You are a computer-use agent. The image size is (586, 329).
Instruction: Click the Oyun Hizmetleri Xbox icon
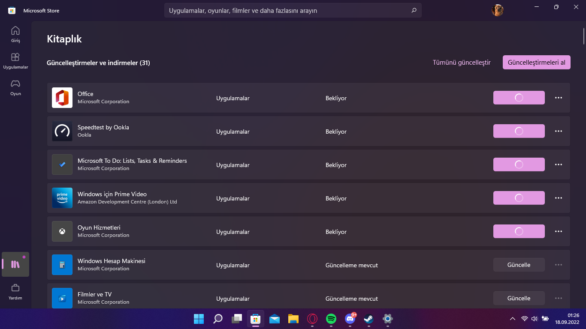pos(62,231)
